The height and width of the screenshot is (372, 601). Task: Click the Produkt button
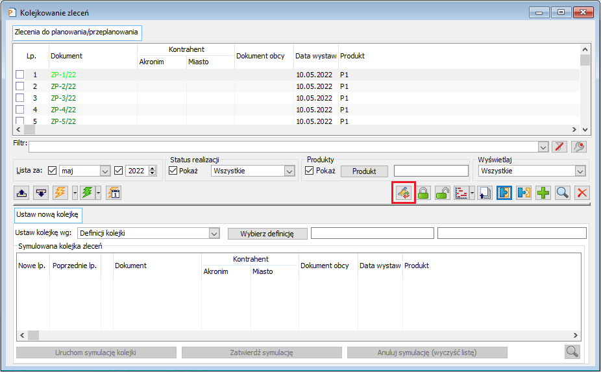tap(364, 171)
